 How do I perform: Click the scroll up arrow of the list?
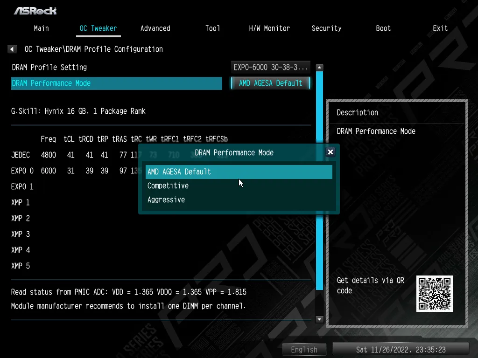coord(319,67)
